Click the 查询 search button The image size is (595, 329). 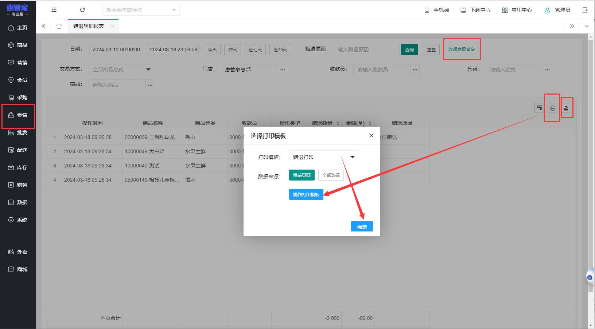tap(409, 49)
